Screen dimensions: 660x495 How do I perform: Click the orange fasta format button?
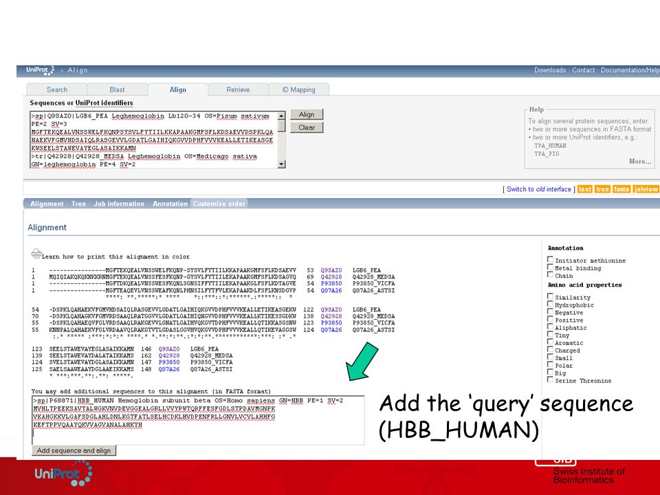(621, 190)
